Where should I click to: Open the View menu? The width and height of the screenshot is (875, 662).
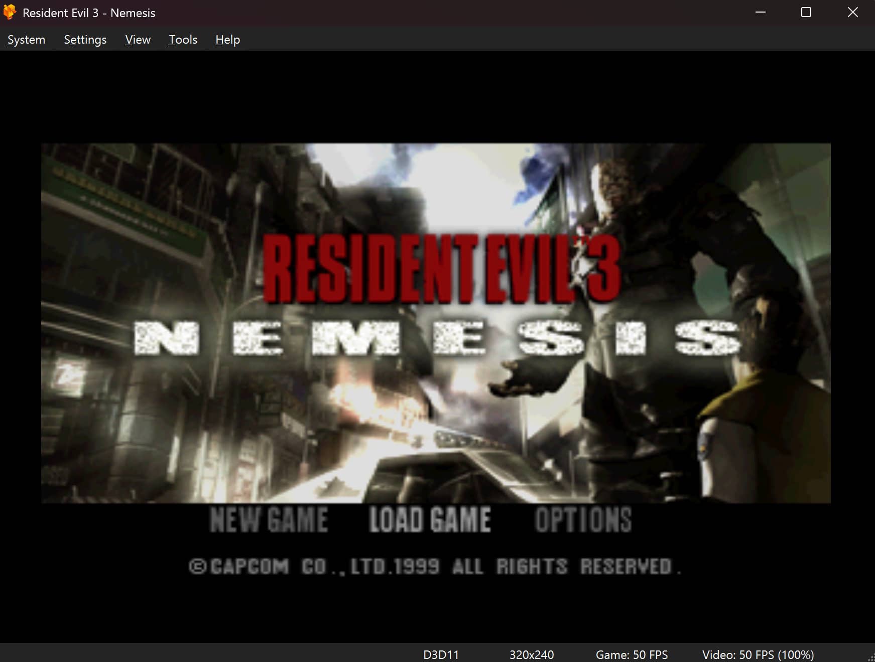(137, 39)
